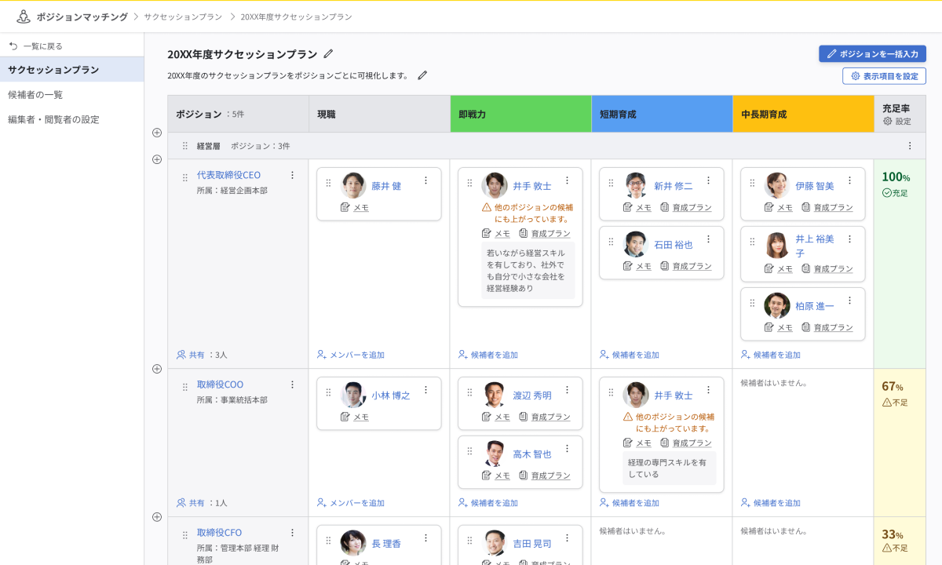Open the options menu for 小林 博之

click(426, 390)
